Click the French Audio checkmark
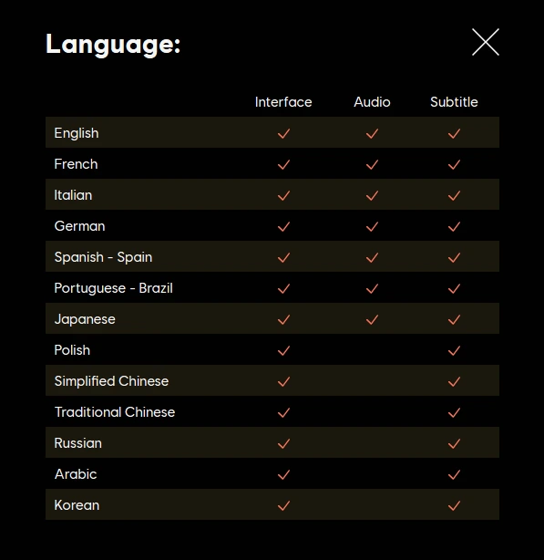Image resolution: width=544 pixels, height=560 pixels. click(372, 165)
